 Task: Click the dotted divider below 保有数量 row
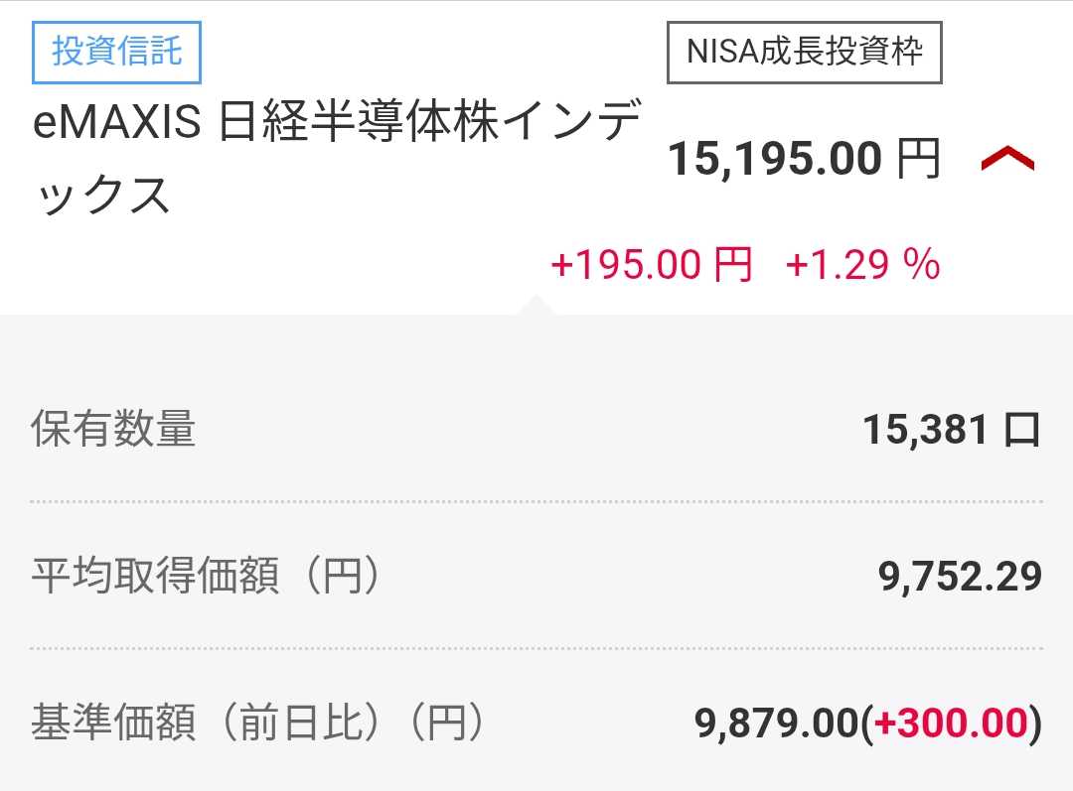pyautogui.click(x=536, y=502)
